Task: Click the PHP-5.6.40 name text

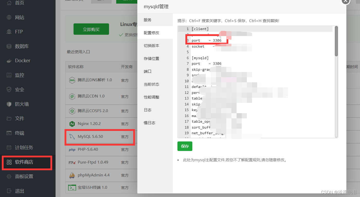Action: coord(88,149)
